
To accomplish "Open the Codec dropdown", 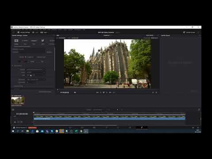I will pyautogui.click(x=36, y=72).
